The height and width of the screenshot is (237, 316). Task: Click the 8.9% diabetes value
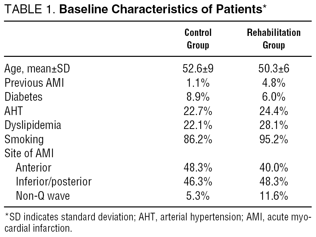point(198,97)
